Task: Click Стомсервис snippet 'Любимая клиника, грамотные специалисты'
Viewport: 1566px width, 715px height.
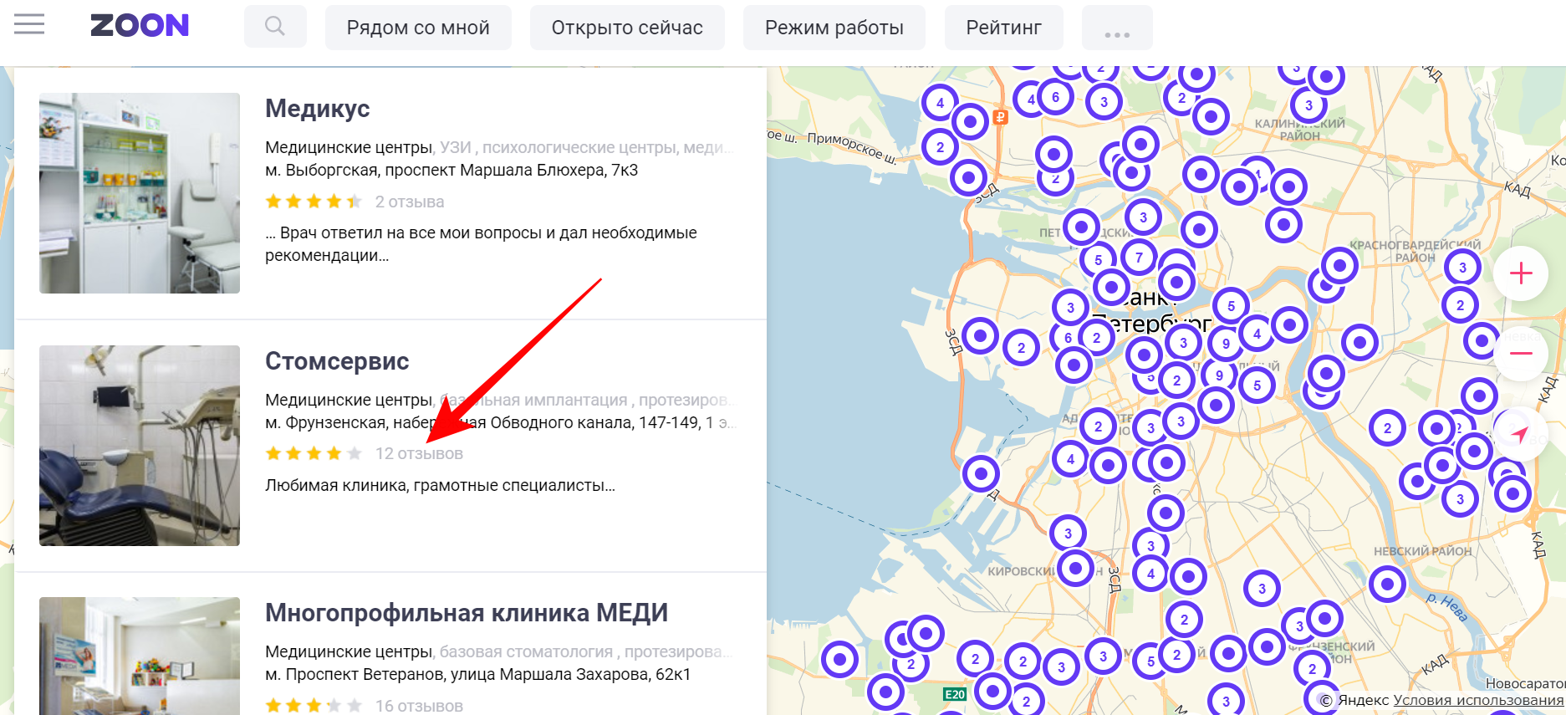Action: [x=440, y=485]
